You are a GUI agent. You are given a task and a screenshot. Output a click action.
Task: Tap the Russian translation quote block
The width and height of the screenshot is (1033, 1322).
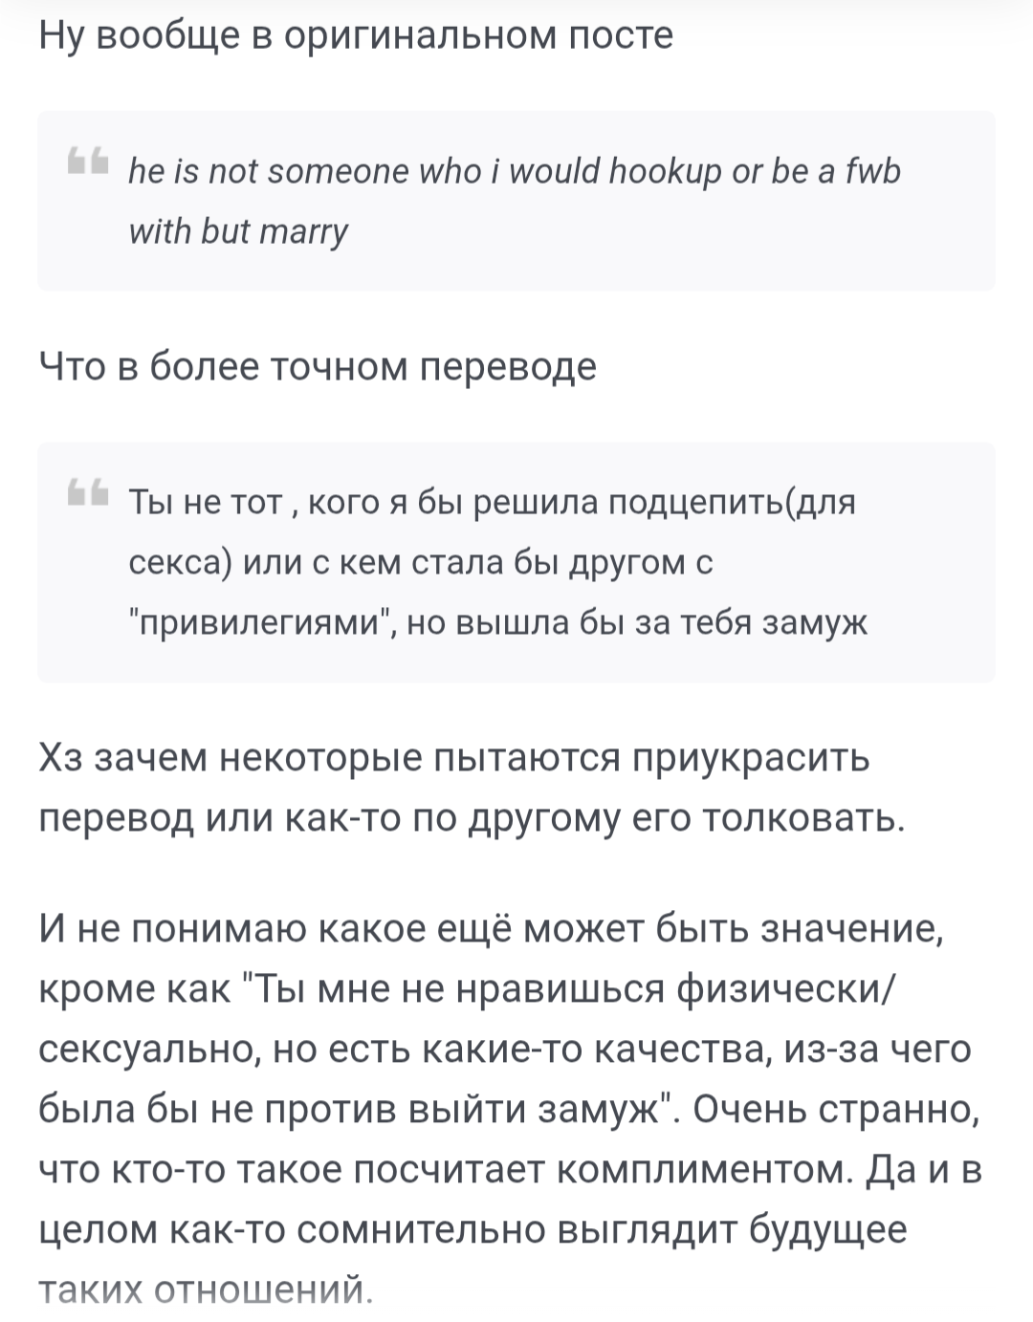[516, 562]
